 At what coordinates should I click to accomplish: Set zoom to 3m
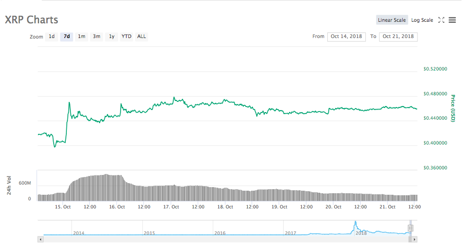coord(97,37)
